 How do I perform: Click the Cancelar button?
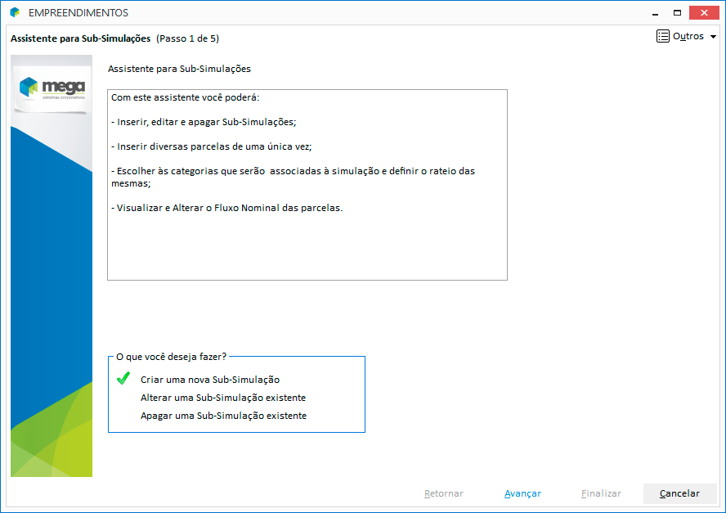[679, 493]
